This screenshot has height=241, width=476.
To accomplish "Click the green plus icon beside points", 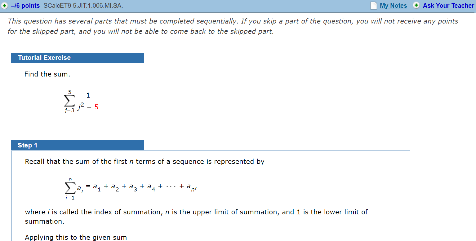I will click(4, 6).
